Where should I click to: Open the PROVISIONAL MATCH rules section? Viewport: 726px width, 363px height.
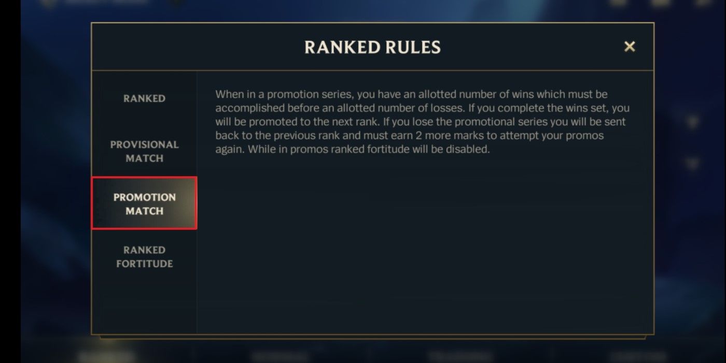pyautogui.click(x=144, y=151)
